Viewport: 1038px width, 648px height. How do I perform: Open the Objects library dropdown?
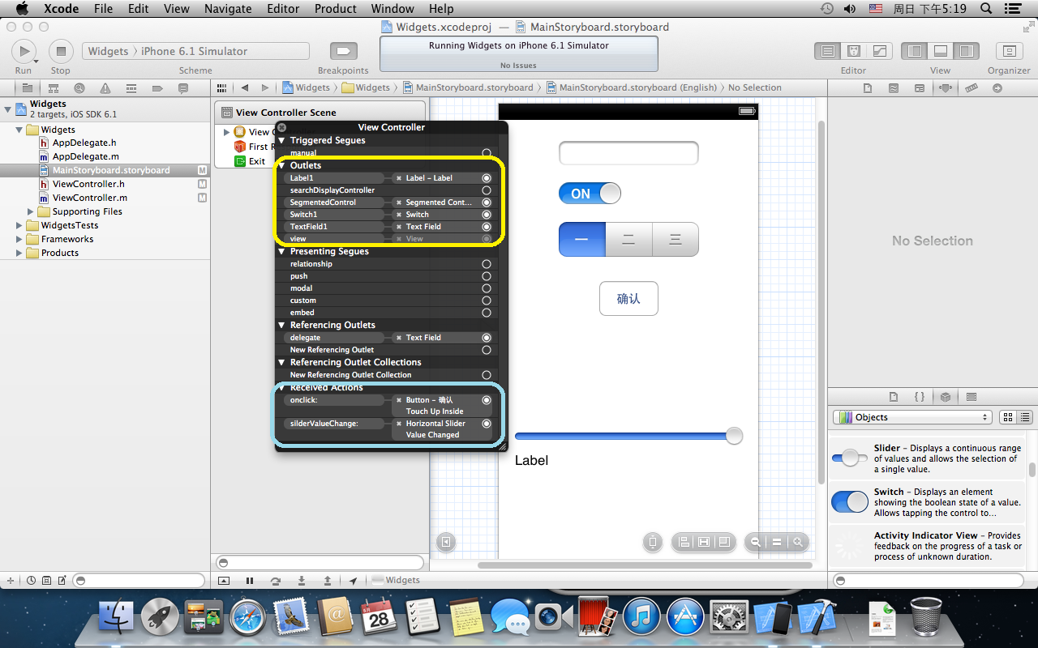[912, 417]
